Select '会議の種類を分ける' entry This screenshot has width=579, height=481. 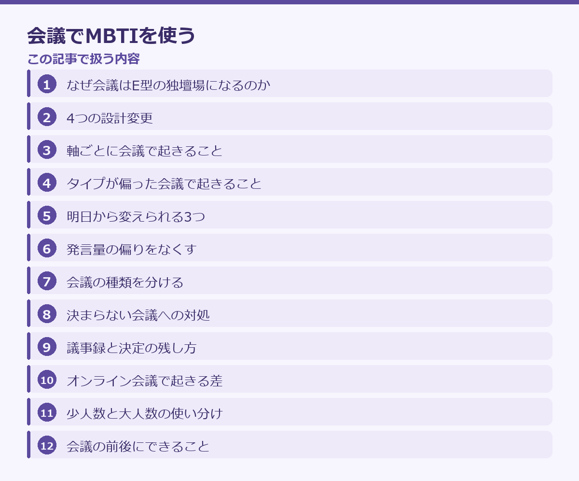[x=289, y=280]
